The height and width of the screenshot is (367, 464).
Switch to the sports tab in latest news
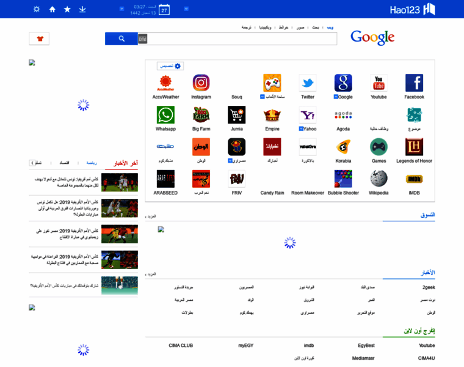click(92, 163)
